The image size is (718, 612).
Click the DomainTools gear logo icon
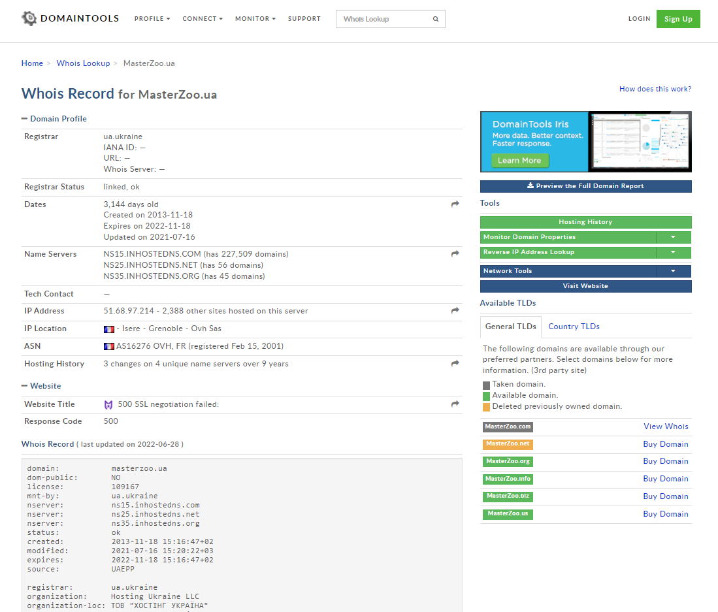coord(29,18)
